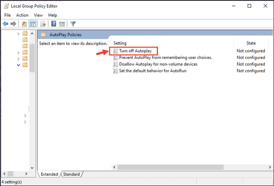Click the console tree horizontal scroll-right arrow

[x=26, y=174]
